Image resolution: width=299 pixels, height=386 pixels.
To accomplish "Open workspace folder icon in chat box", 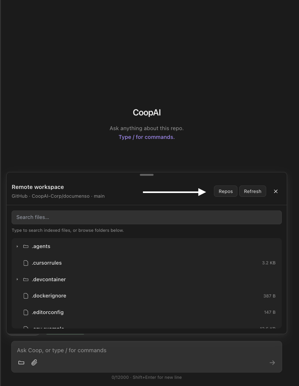I will pyautogui.click(x=21, y=363).
